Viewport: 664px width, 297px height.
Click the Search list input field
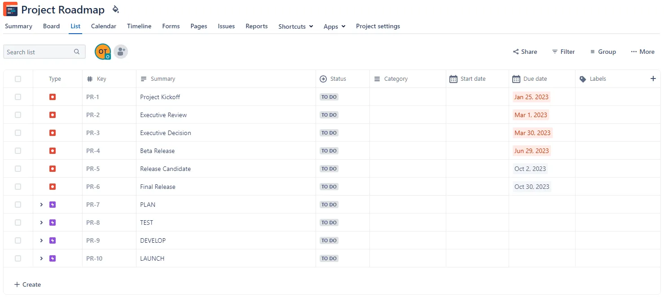click(x=40, y=52)
